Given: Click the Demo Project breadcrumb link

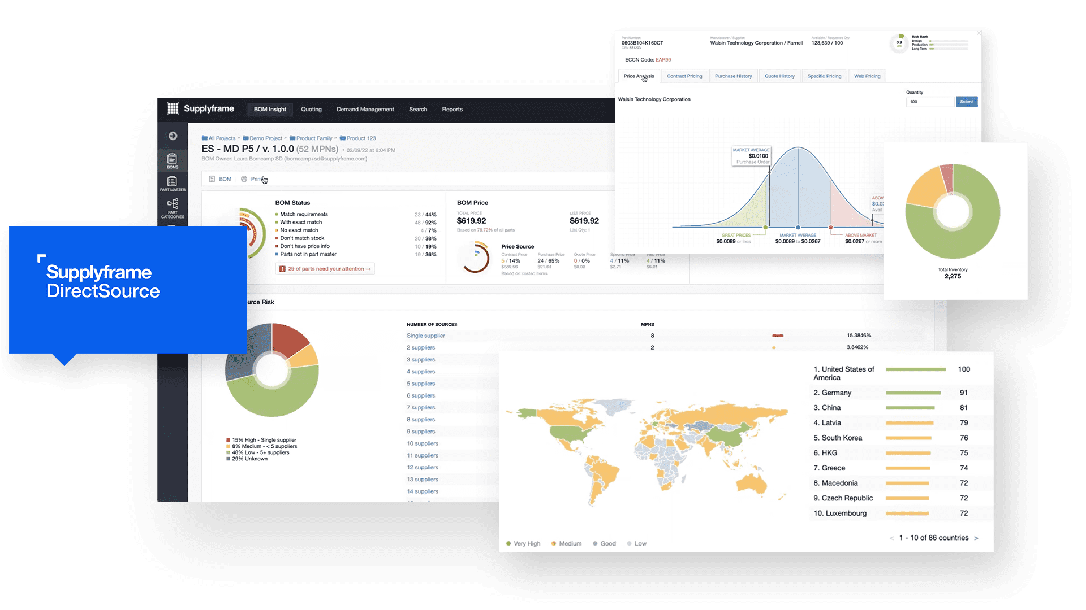Looking at the screenshot, I should point(262,138).
